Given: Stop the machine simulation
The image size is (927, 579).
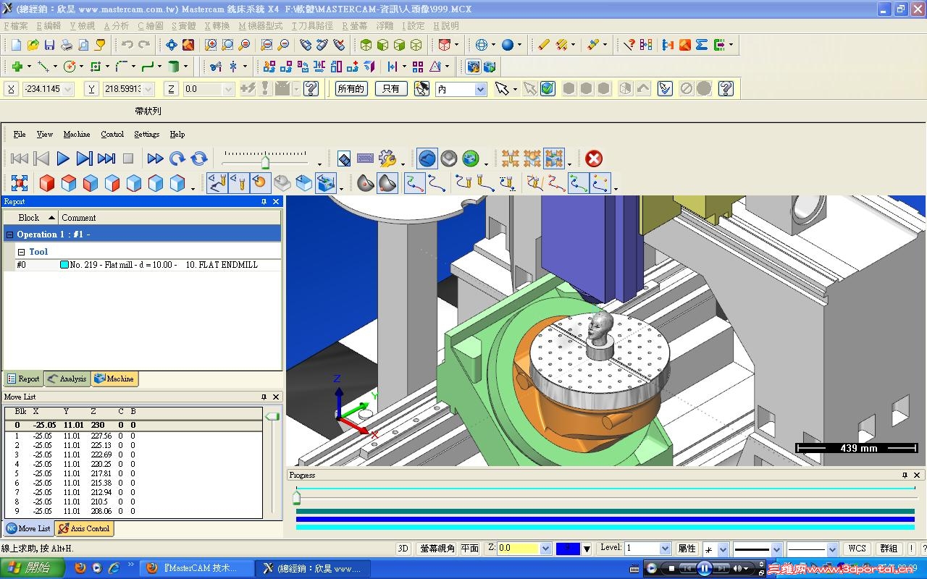Looking at the screenshot, I should [x=128, y=159].
